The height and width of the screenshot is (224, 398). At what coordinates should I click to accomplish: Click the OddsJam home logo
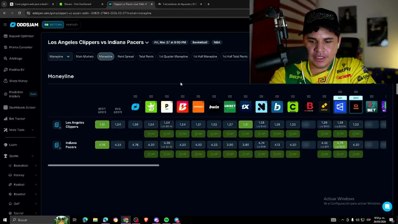pos(25,25)
